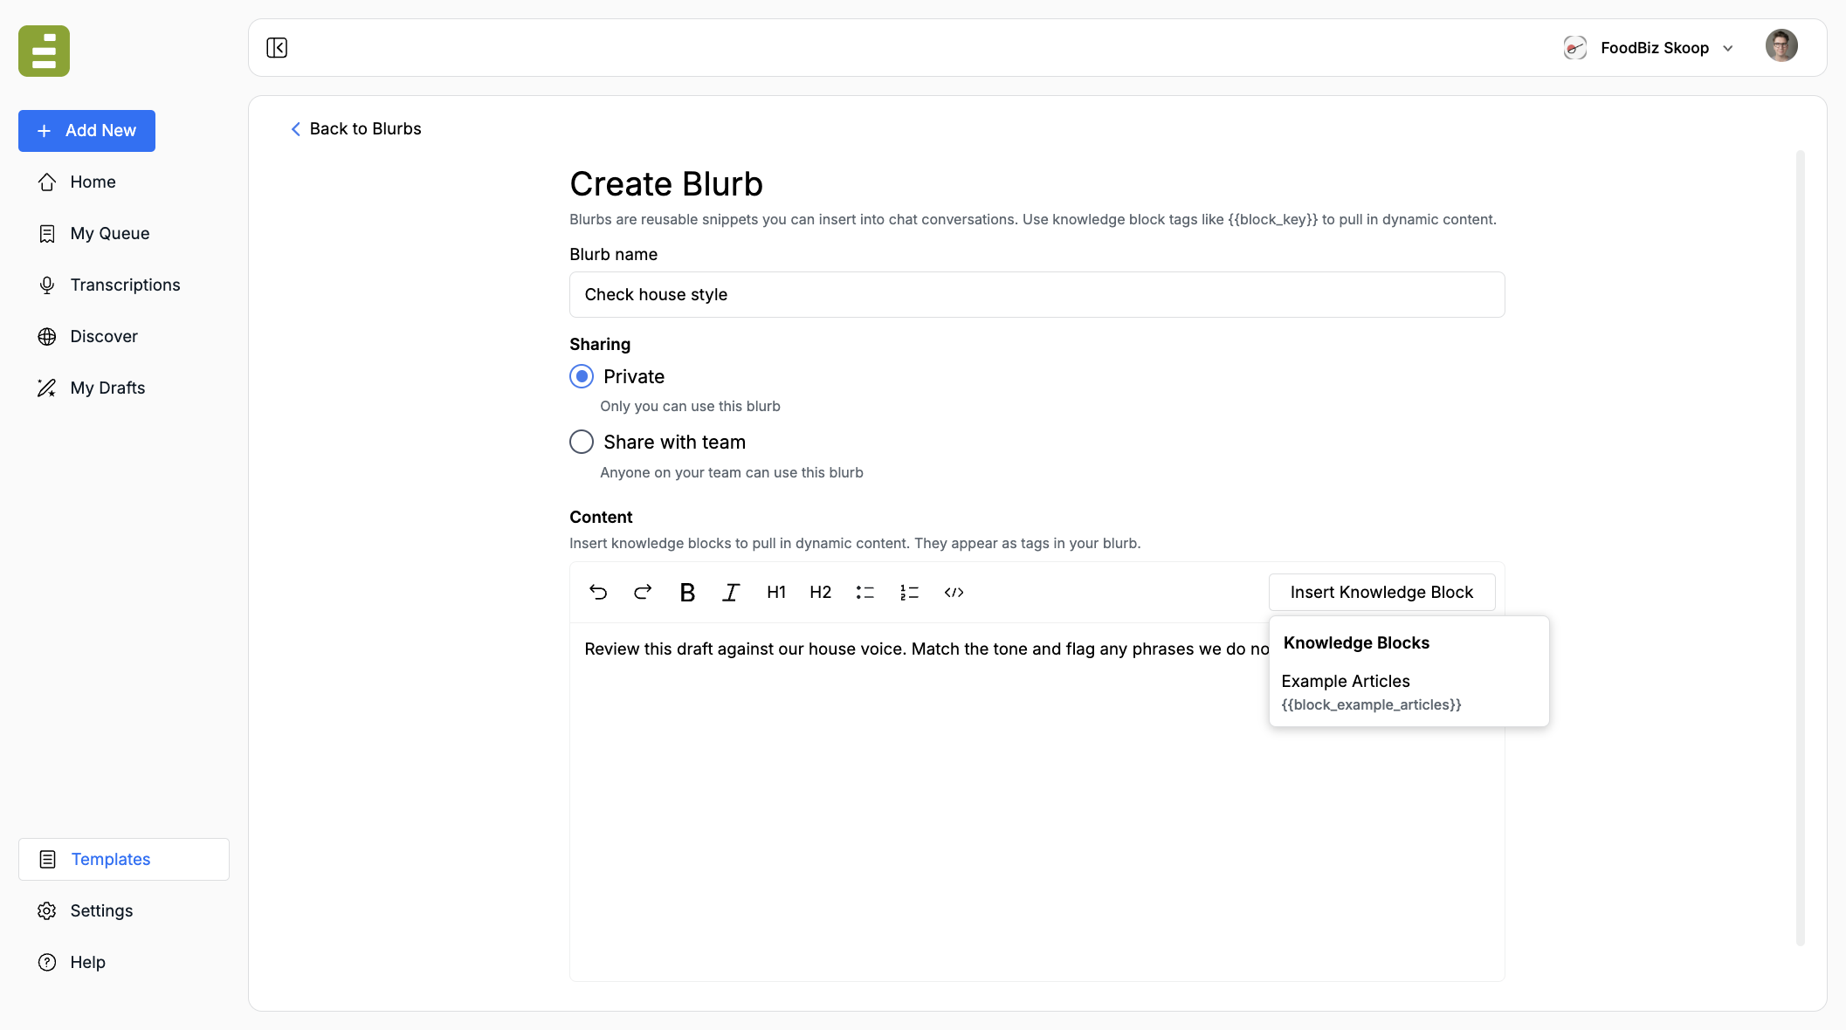Click the page's vertical scrollbar
This screenshot has height=1030, width=1846.
coord(1800,547)
